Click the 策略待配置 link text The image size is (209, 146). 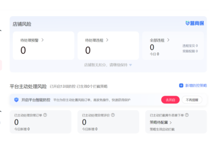coord(158,122)
